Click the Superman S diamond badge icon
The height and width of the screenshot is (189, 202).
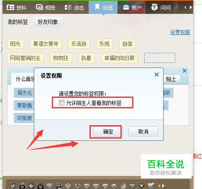[x=132, y=186]
